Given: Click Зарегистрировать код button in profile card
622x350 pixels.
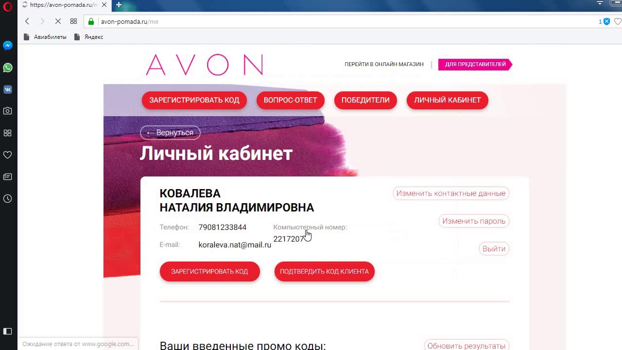Looking at the screenshot, I should coord(210,272).
